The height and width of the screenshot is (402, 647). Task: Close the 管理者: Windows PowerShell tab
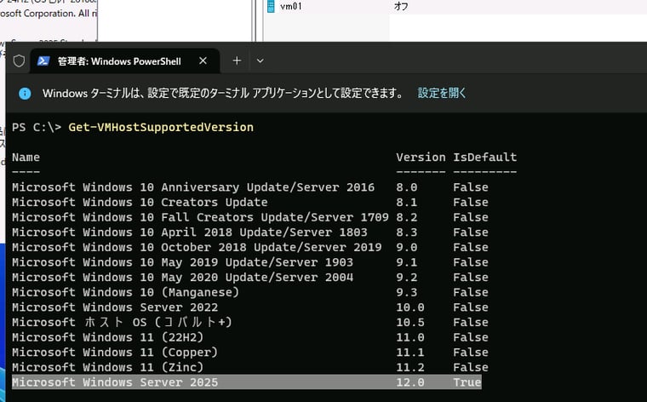pos(203,61)
